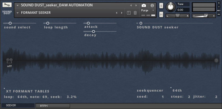The height and width of the screenshot is (109, 222).
Task: Open the instrument info icon
Action: click(152, 6)
